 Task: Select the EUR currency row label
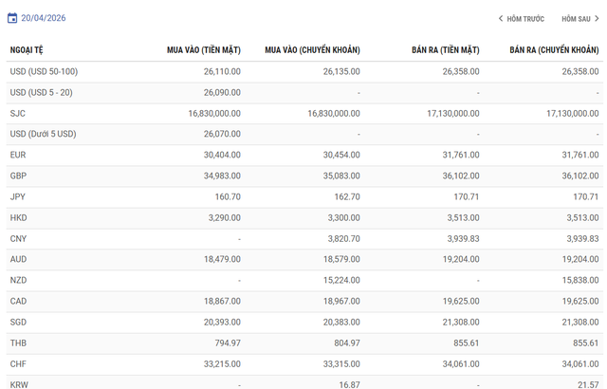tap(18, 155)
